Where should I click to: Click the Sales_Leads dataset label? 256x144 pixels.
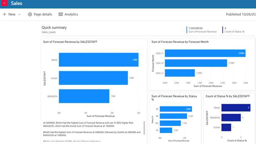[49, 32]
